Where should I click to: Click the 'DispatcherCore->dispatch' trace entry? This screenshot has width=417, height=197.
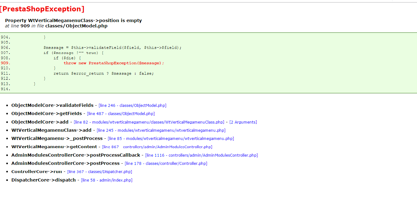(44, 180)
